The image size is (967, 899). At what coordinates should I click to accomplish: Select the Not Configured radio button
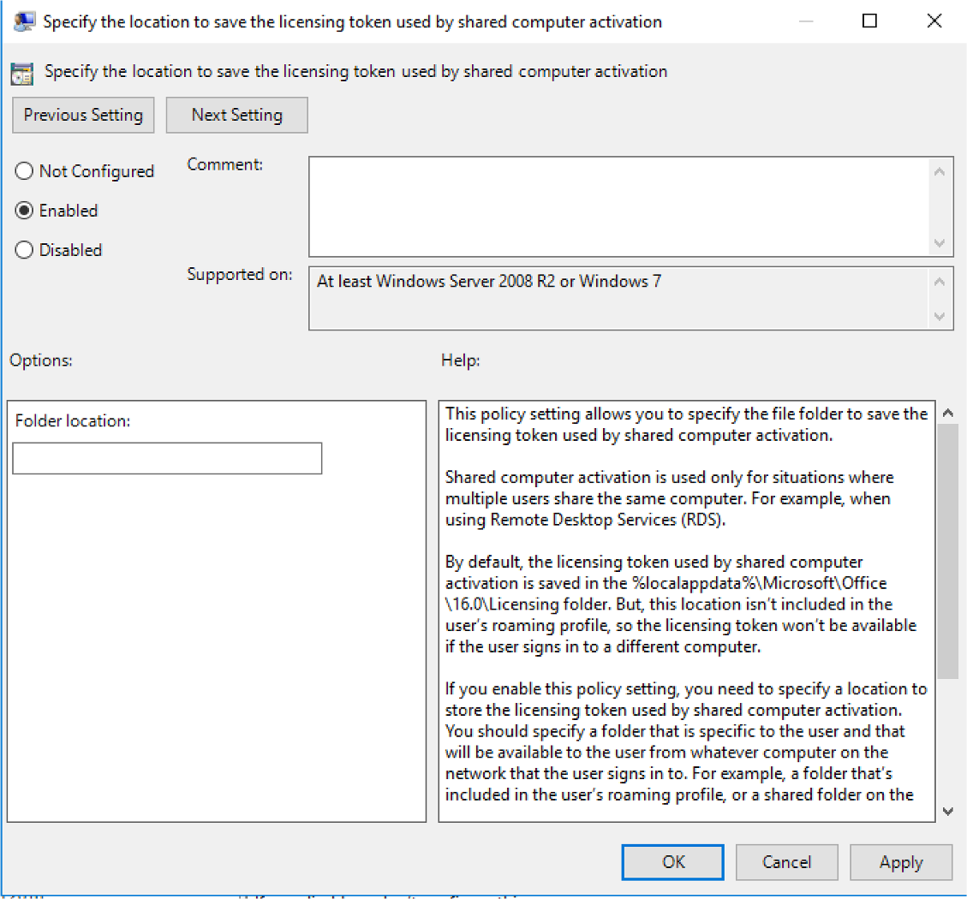click(25, 171)
